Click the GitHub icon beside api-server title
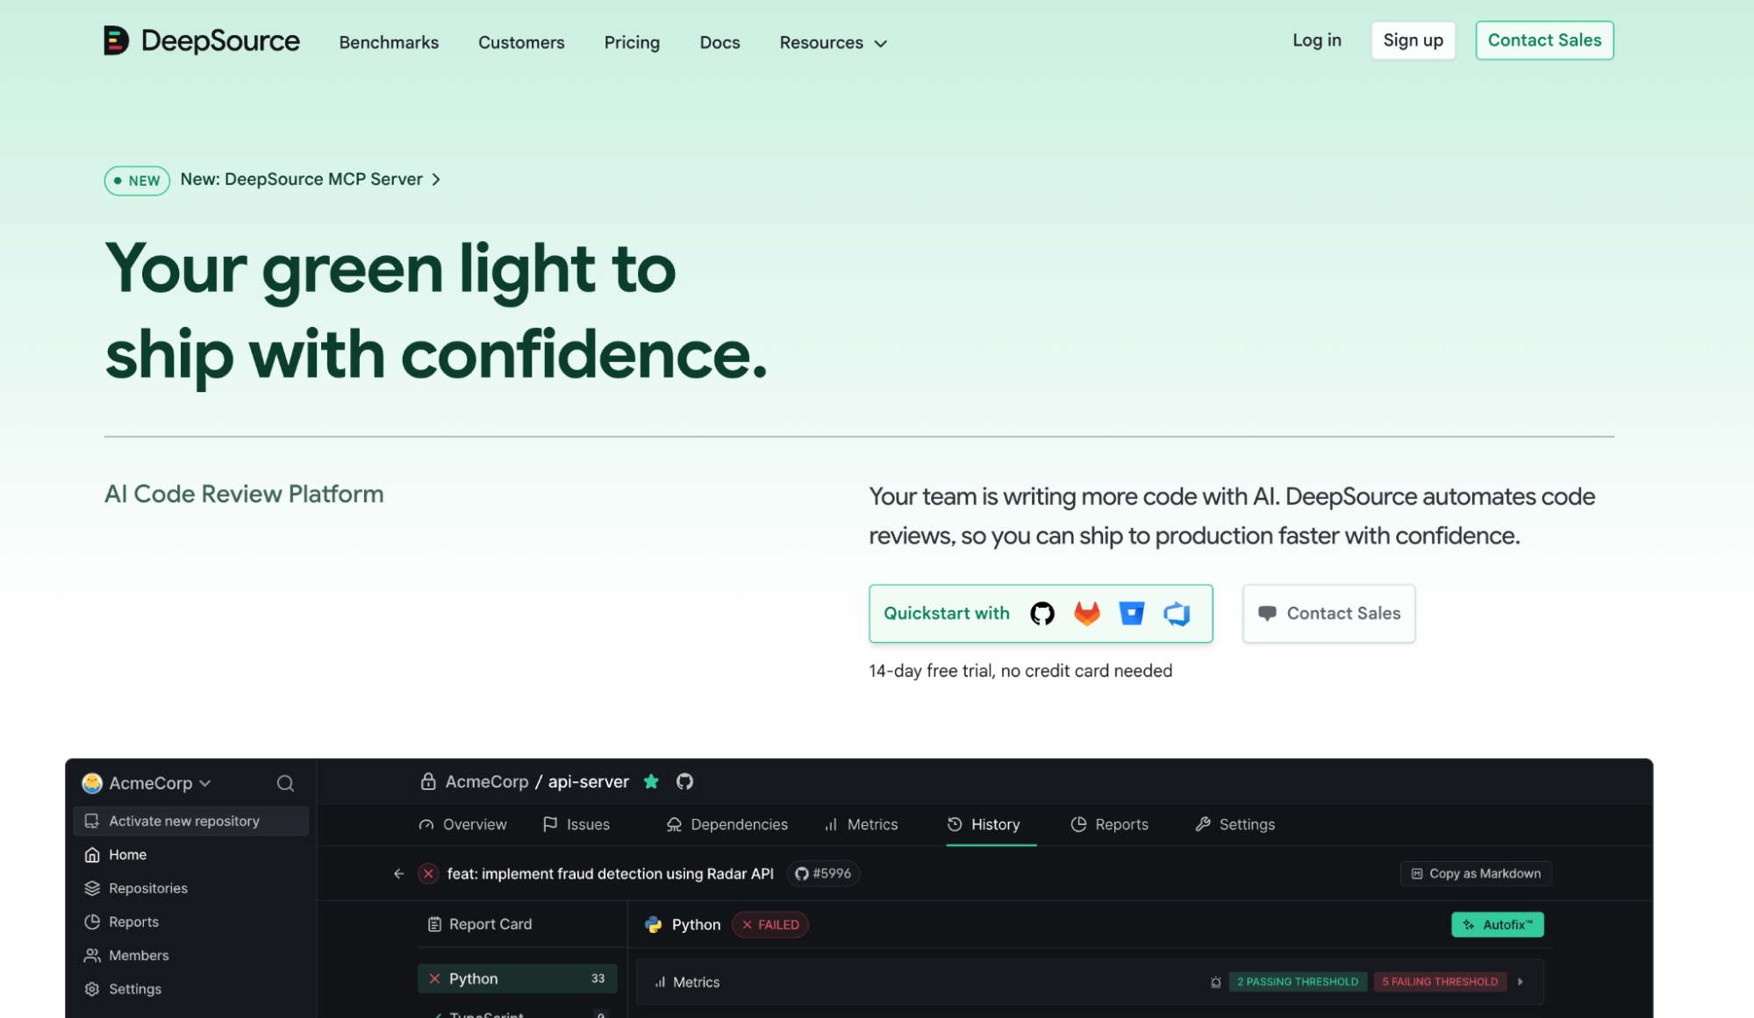The image size is (1754, 1018). tap(684, 781)
